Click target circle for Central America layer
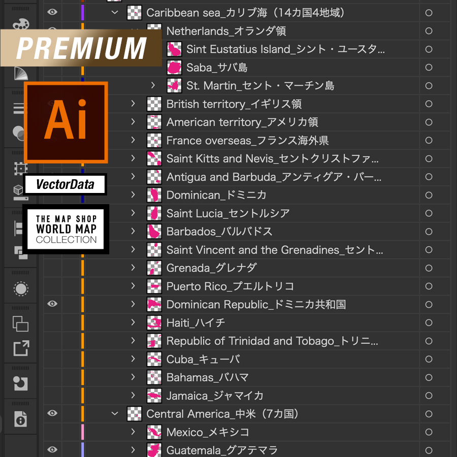 [429, 414]
